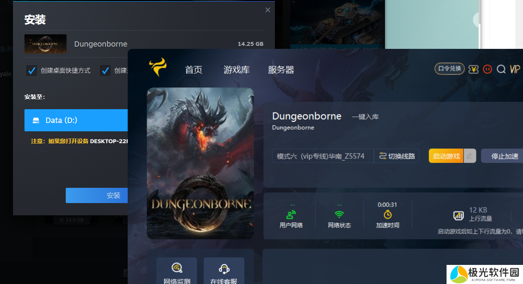This screenshot has width=523, height=284.
Task: Open search with the magnifier icon
Action: coord(501,69)
